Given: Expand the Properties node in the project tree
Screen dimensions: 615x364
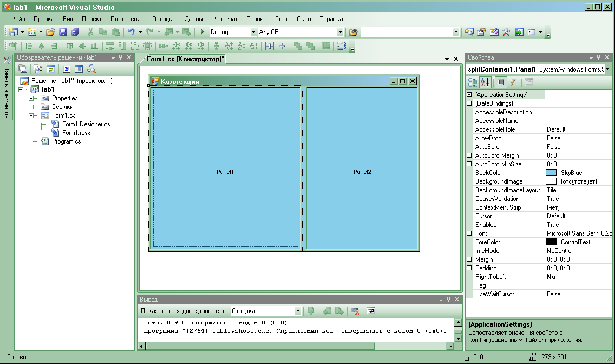Looking at the screenshot, I should tap(31, 98).
